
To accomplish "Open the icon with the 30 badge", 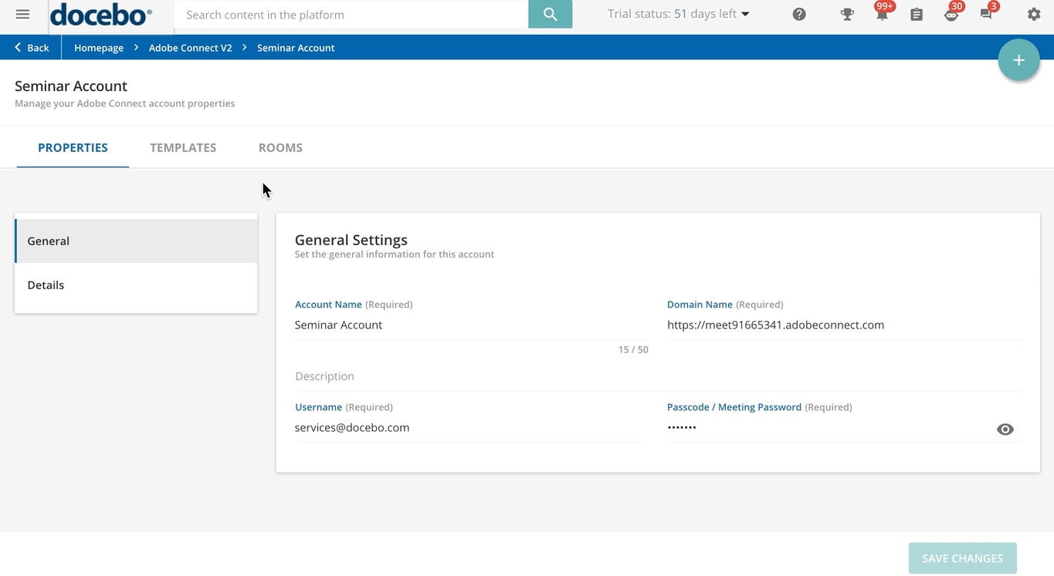I will pos(951,15).
